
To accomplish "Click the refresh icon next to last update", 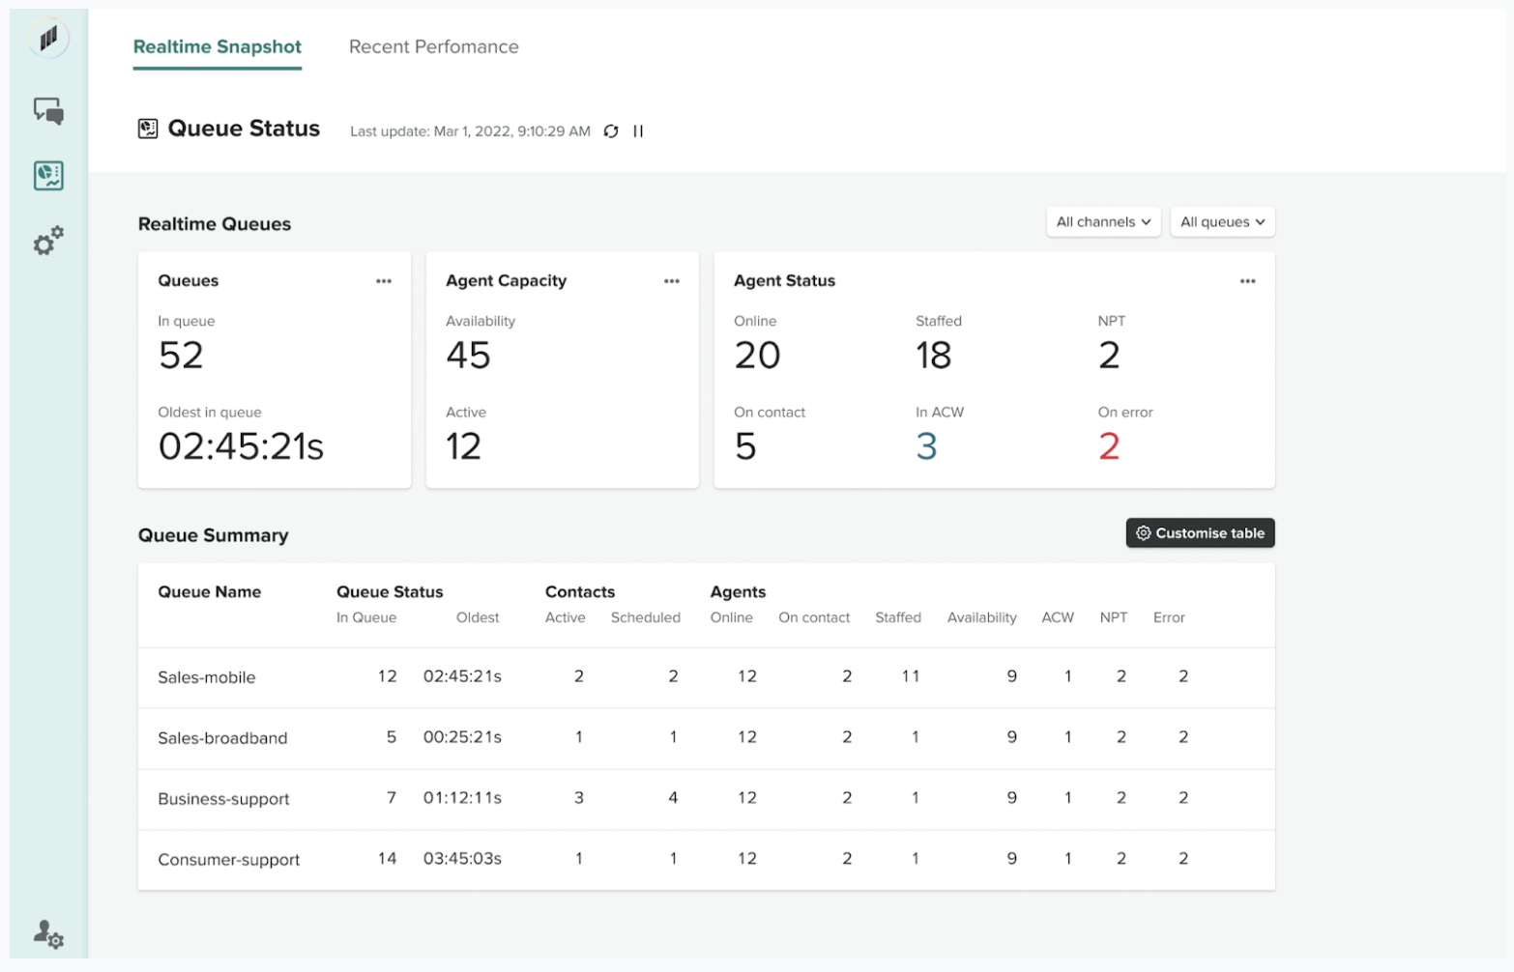I will click(611, 131).
